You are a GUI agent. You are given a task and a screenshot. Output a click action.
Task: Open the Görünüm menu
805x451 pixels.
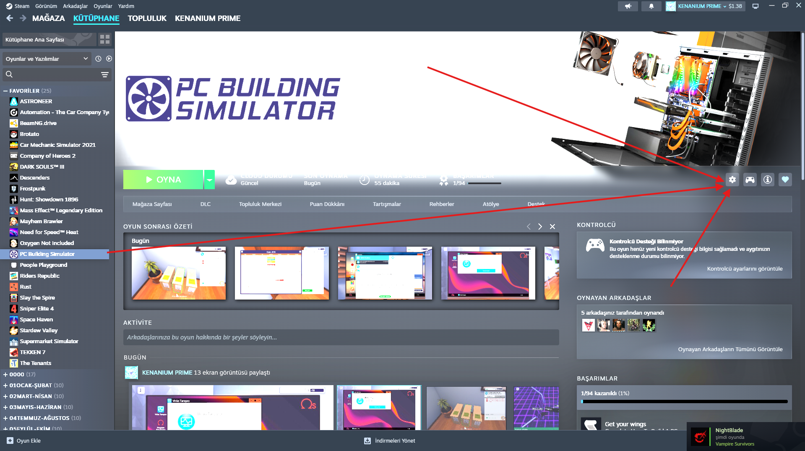46,6
